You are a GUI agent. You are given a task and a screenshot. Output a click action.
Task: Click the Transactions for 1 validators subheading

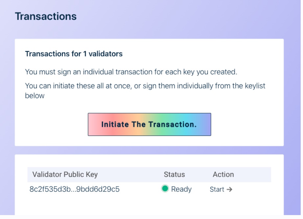tap(74, 54)
